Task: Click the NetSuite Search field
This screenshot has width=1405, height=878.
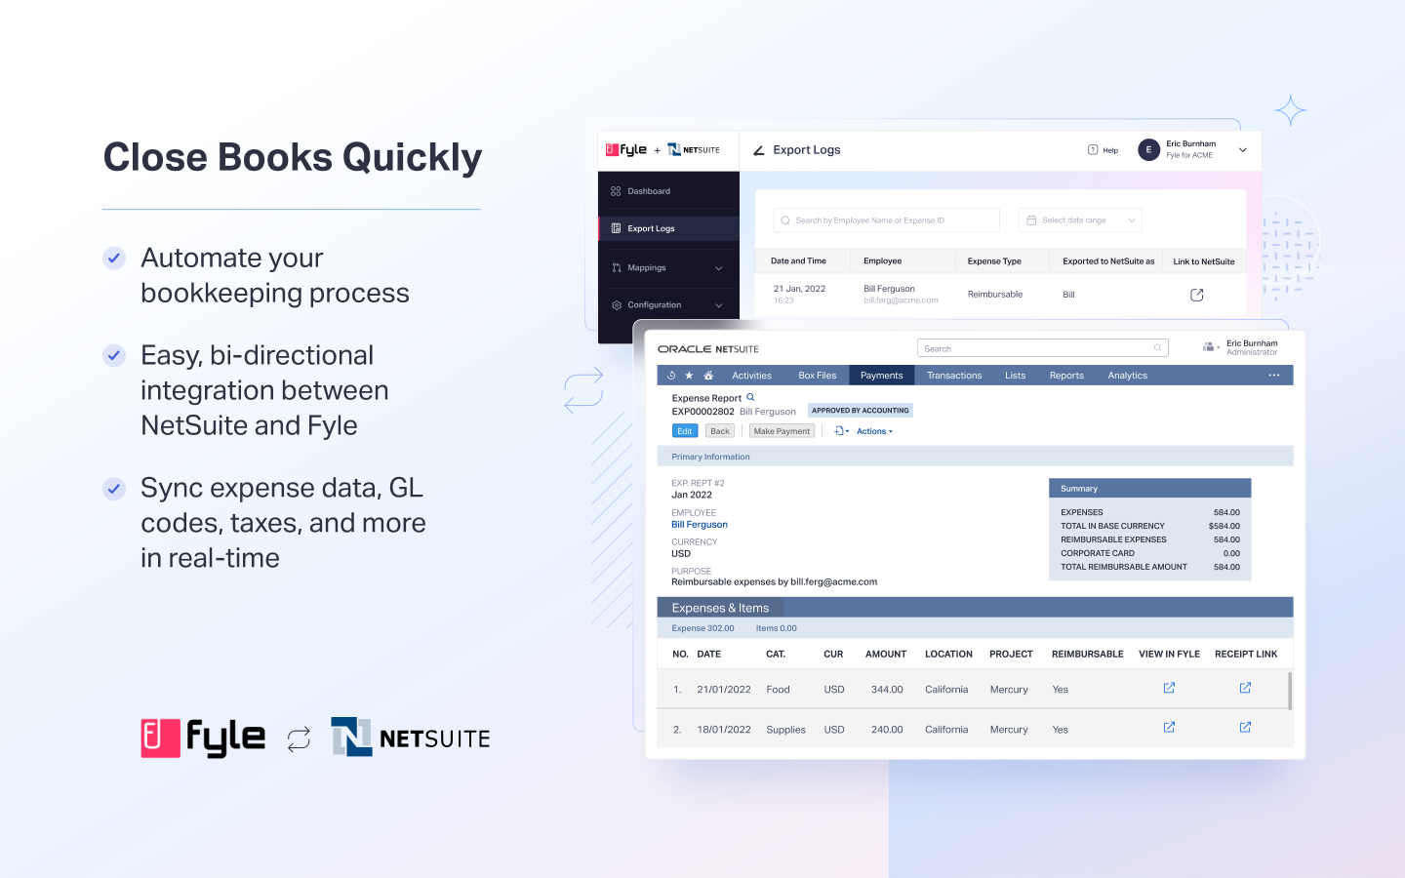Action: pyautogui.click(x=1043, y=348)
